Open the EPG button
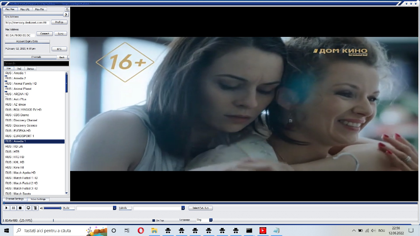This screenshot has height=236, width=420. (x=59, y=49)
